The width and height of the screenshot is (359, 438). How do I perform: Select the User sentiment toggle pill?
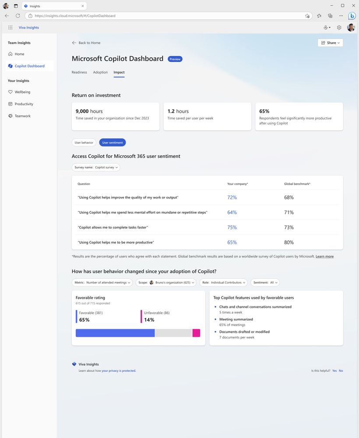[113, 142]
